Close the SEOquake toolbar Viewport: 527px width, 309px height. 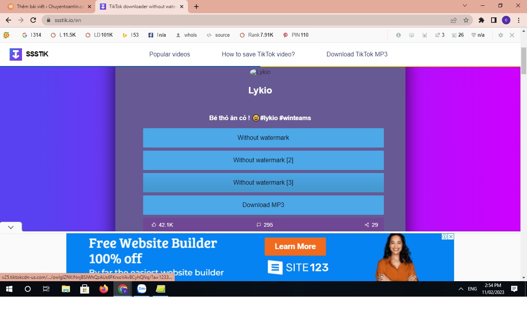pyautogui.click(x=512, y=35)
